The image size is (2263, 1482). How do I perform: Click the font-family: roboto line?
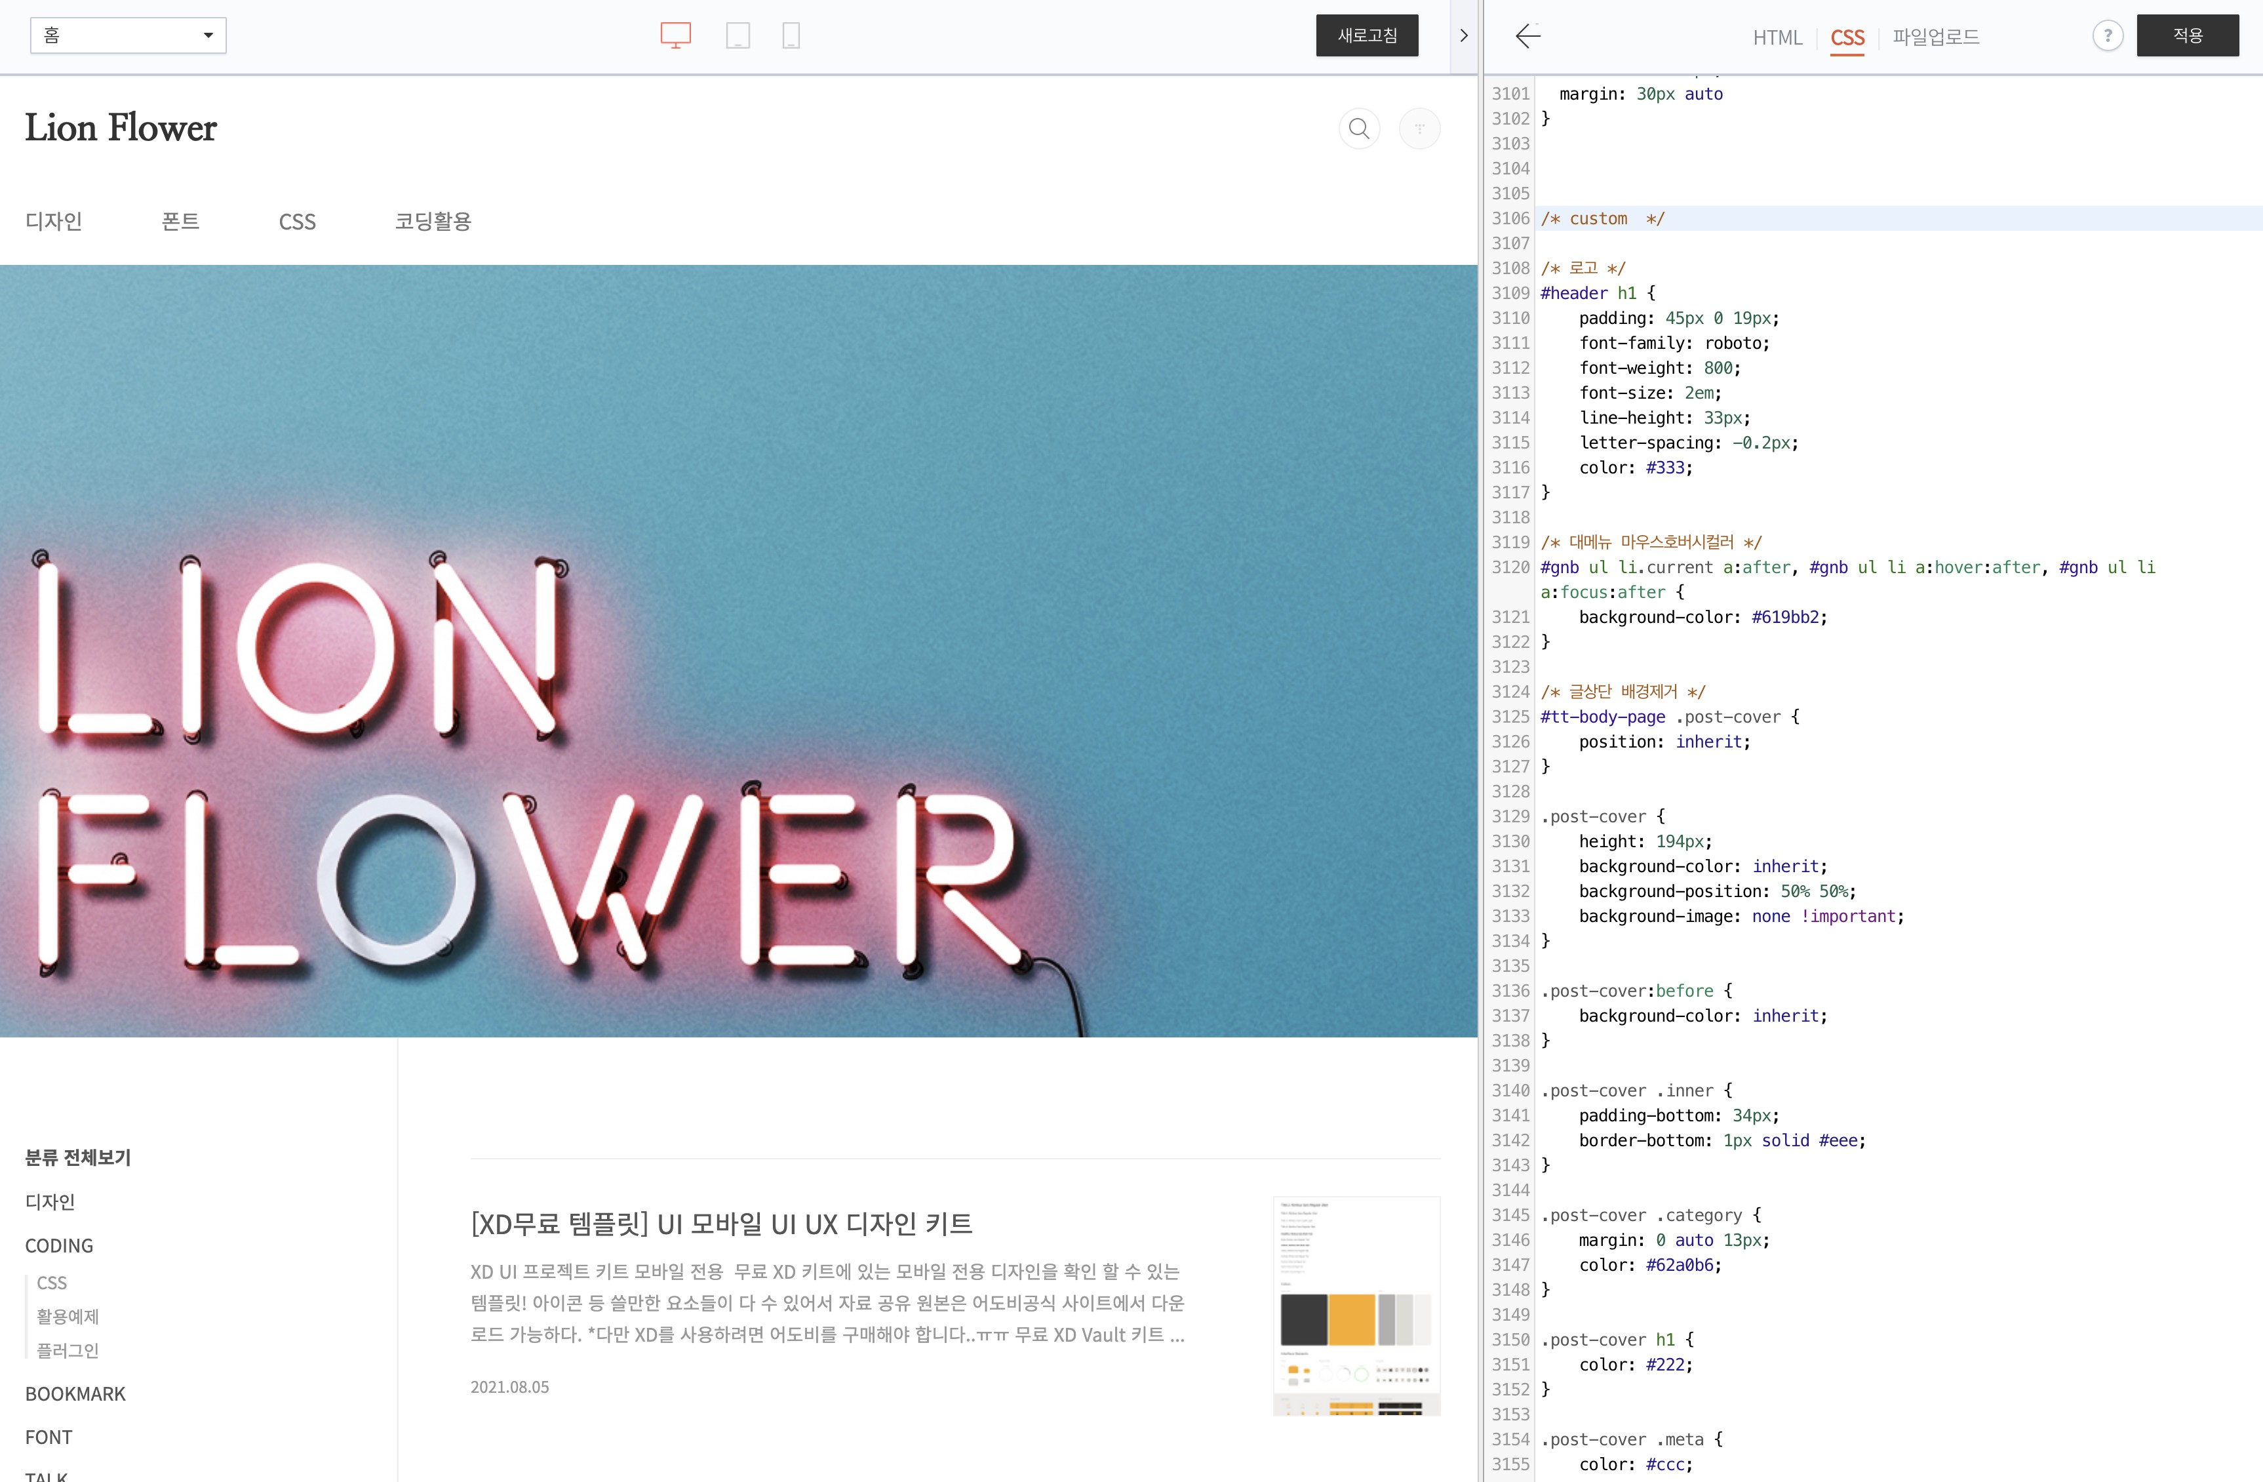1674,344
